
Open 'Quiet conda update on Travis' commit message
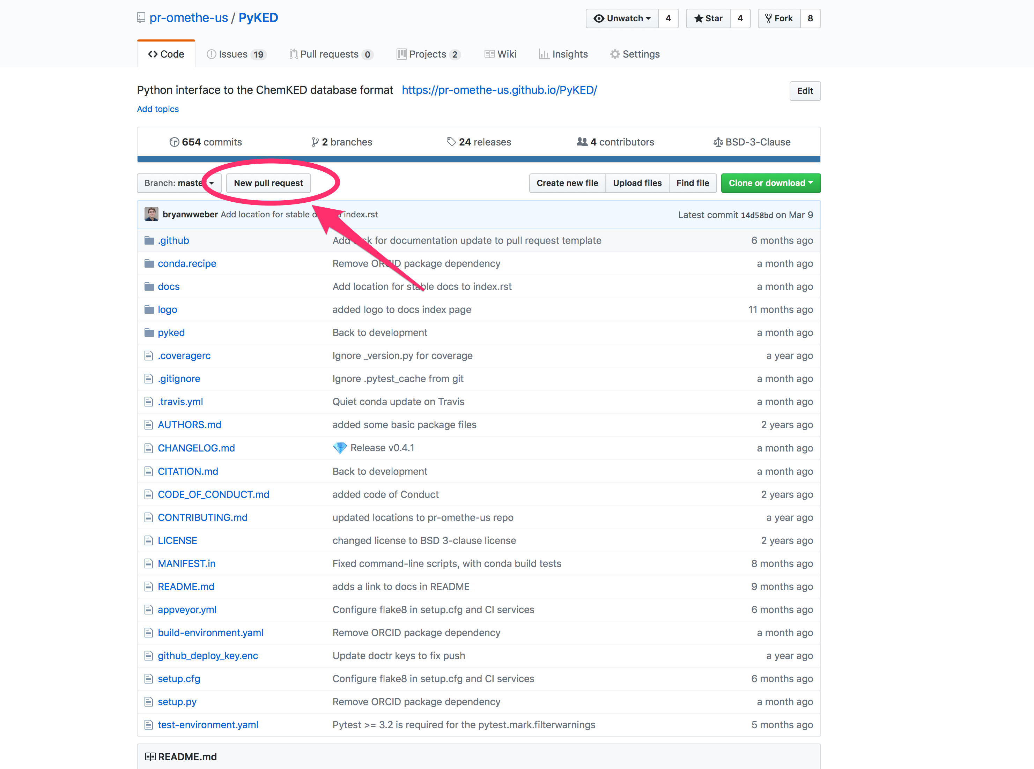(x=398, y=402)
